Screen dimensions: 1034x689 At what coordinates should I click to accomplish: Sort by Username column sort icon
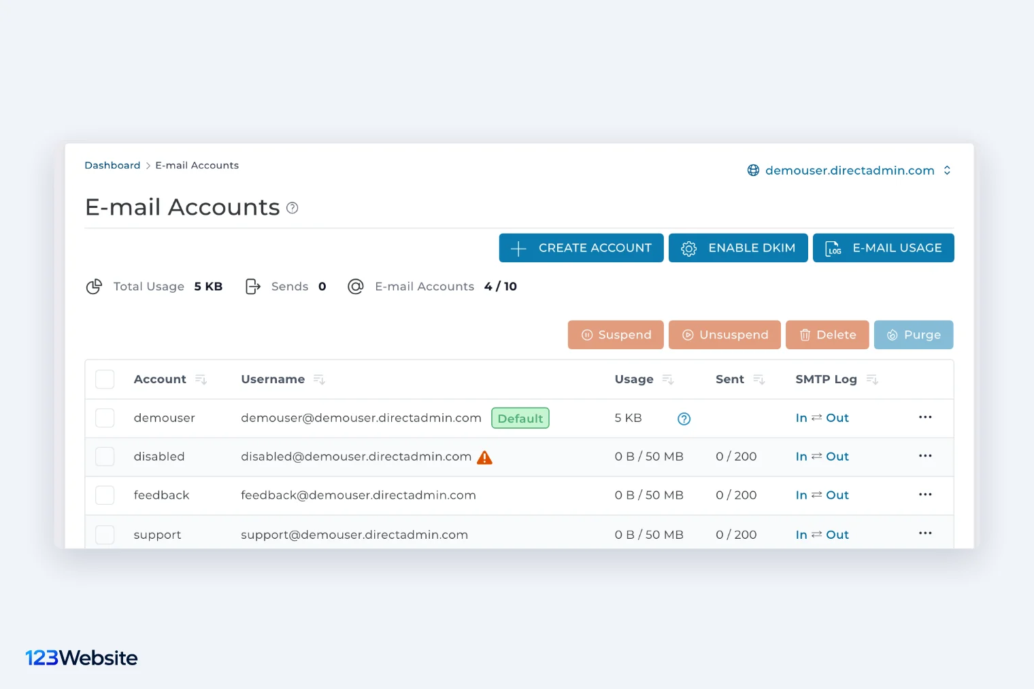pyautogui.click(x=319, y=379)
